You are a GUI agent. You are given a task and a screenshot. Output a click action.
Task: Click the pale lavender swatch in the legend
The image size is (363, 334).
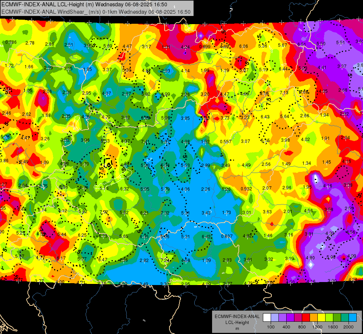(x=275, y=318)
